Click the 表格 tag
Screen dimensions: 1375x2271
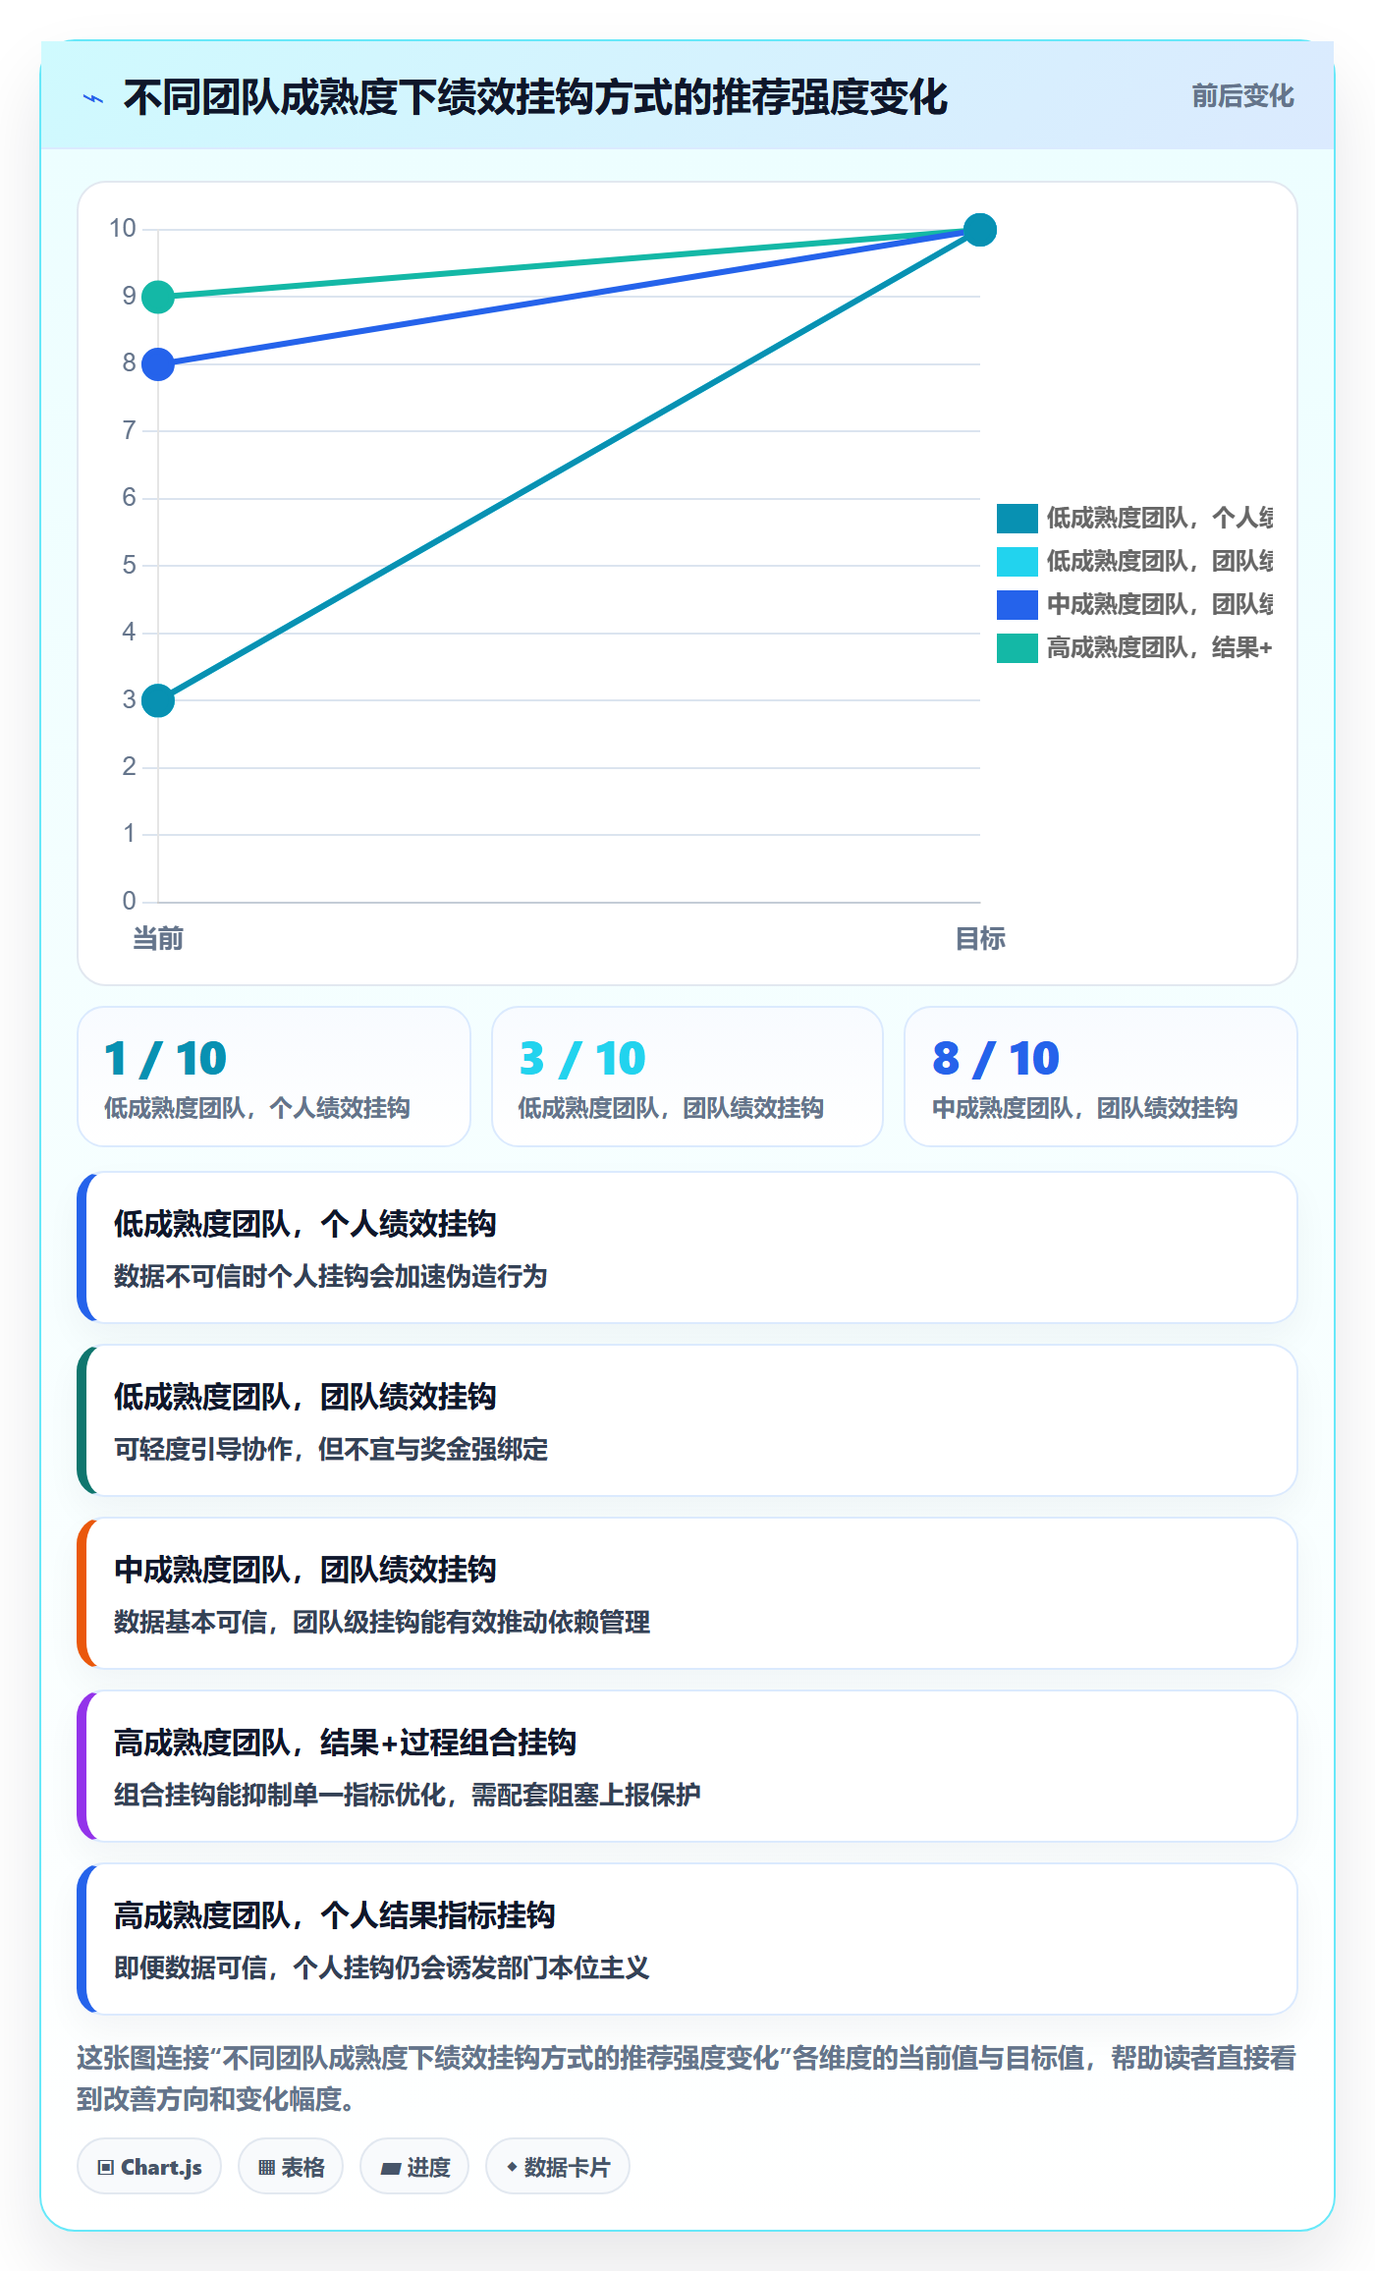coord(291,2166)
